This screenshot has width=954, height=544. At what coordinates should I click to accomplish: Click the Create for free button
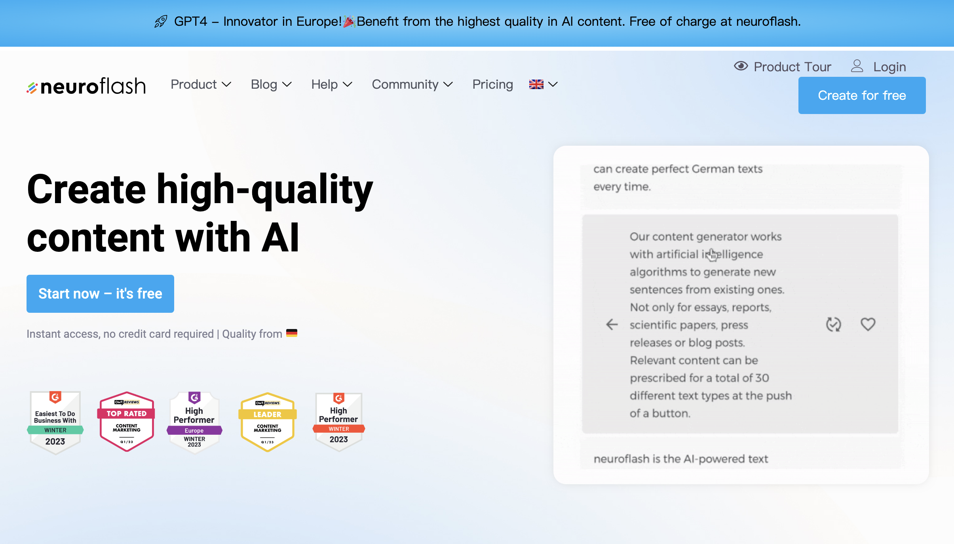[x=862, y=95]
